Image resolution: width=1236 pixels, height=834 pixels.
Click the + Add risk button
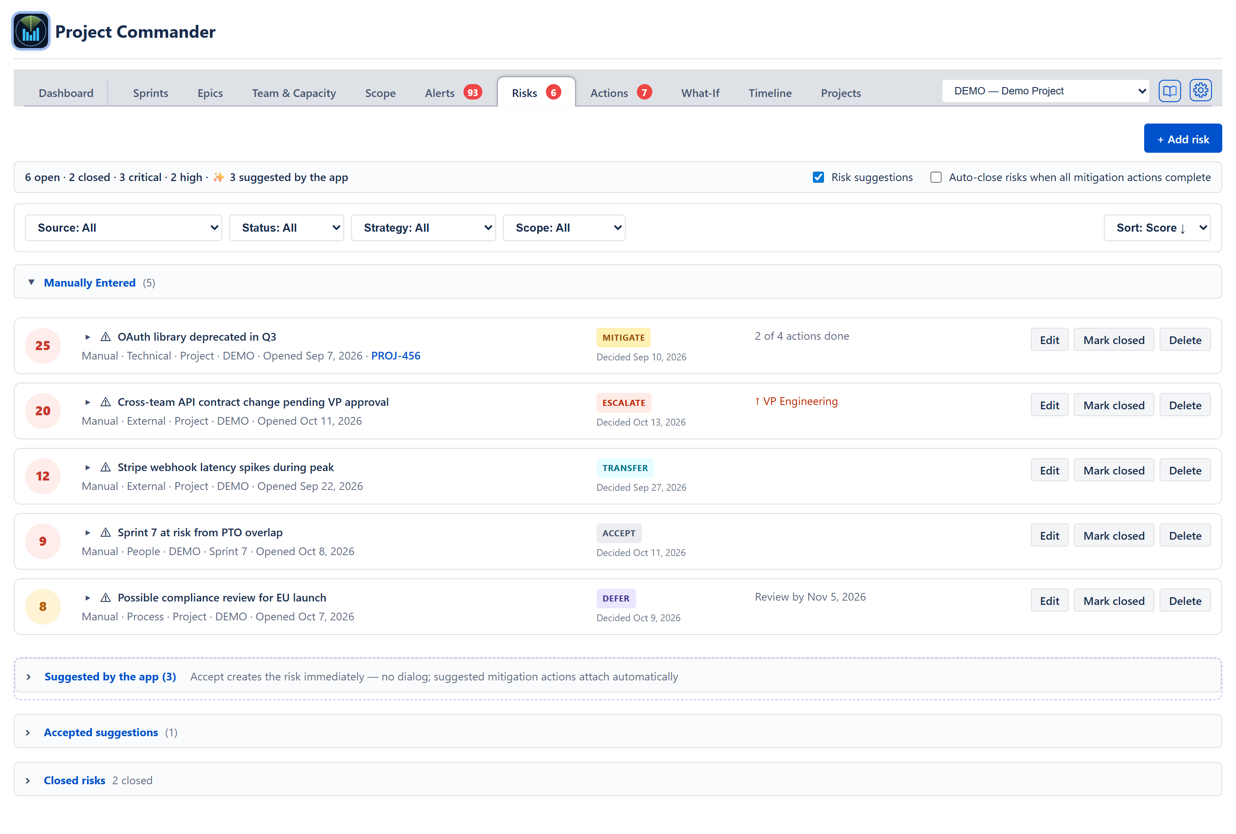click(1182, 139)
